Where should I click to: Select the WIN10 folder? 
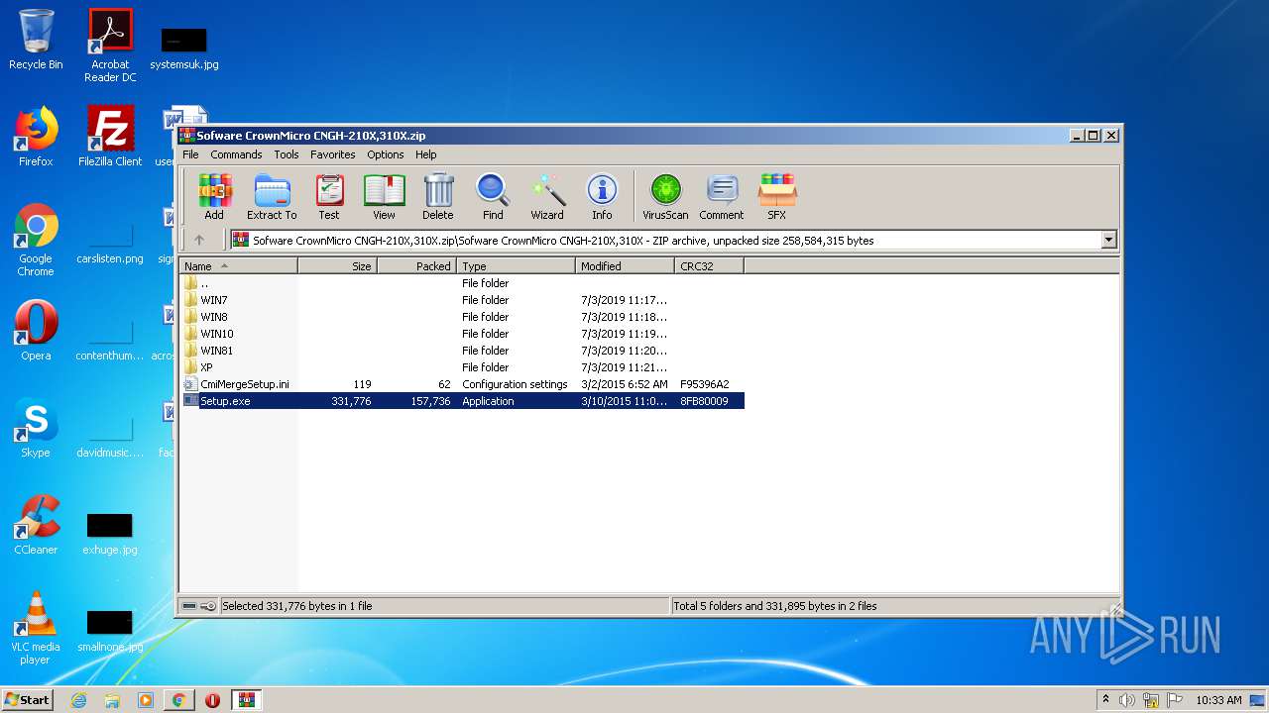[x=461, y=334]
